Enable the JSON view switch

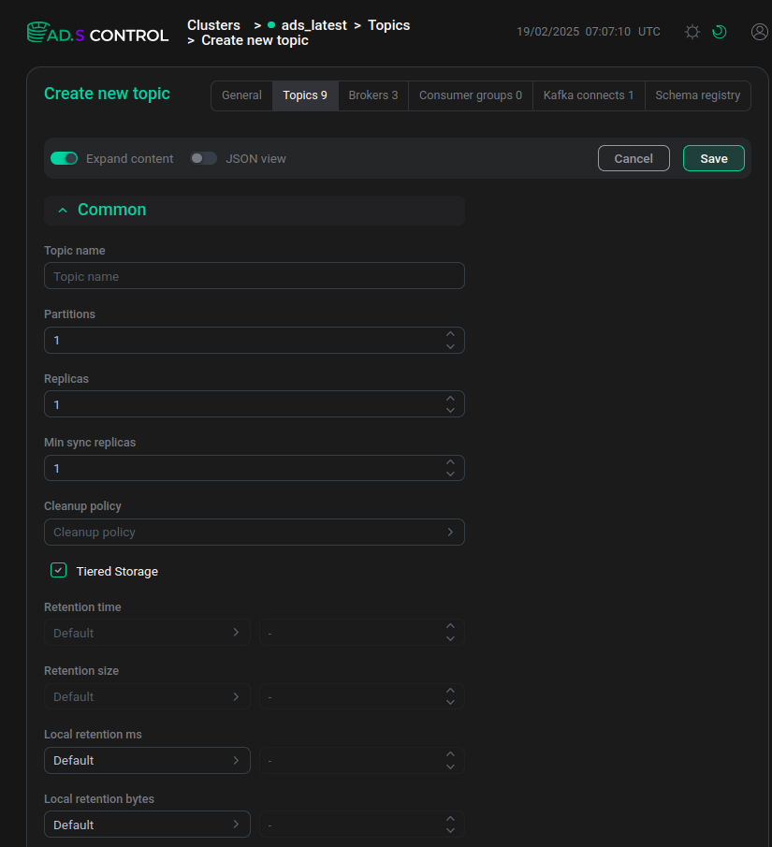(x=204, y=158)
